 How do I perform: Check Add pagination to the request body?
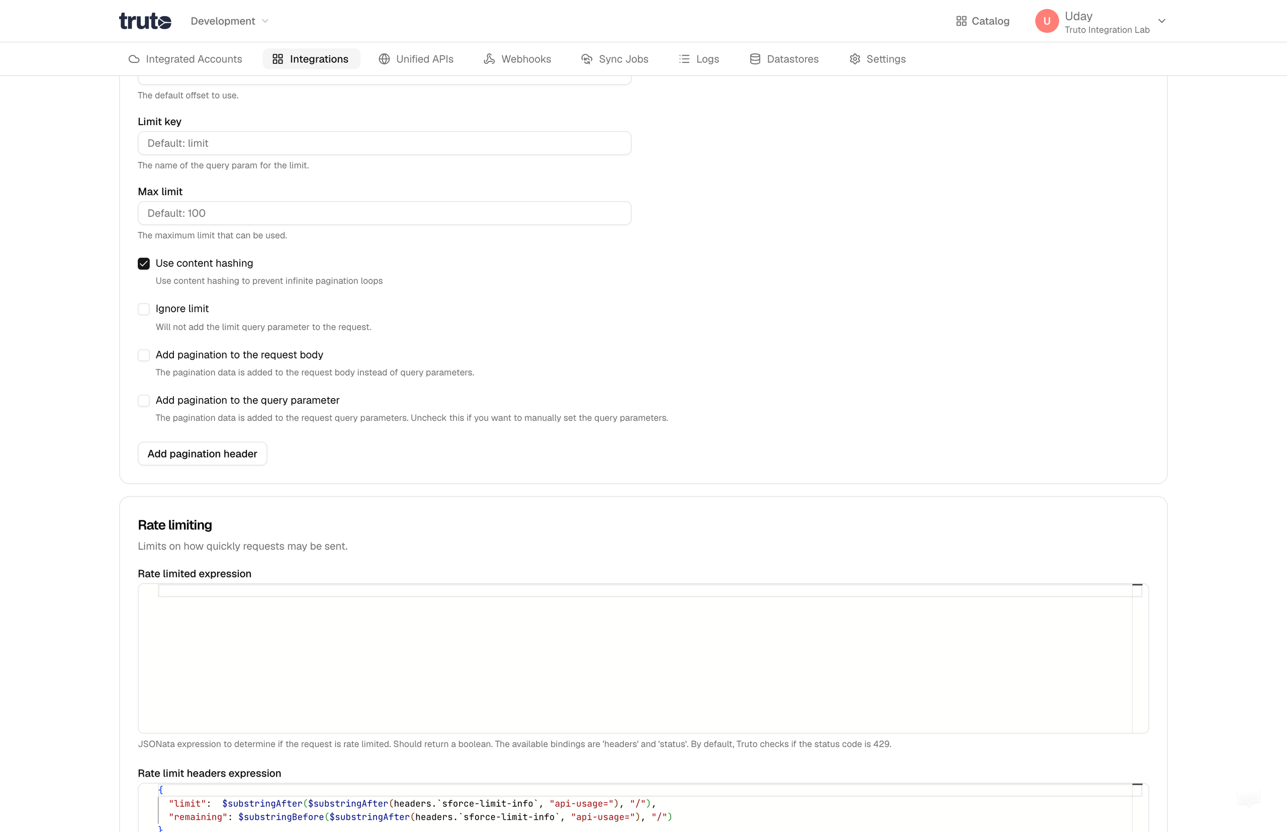pyautogui.click(x=144, y=355)
